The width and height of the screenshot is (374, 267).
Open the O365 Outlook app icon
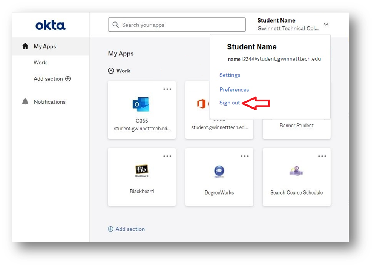(141, 104)
